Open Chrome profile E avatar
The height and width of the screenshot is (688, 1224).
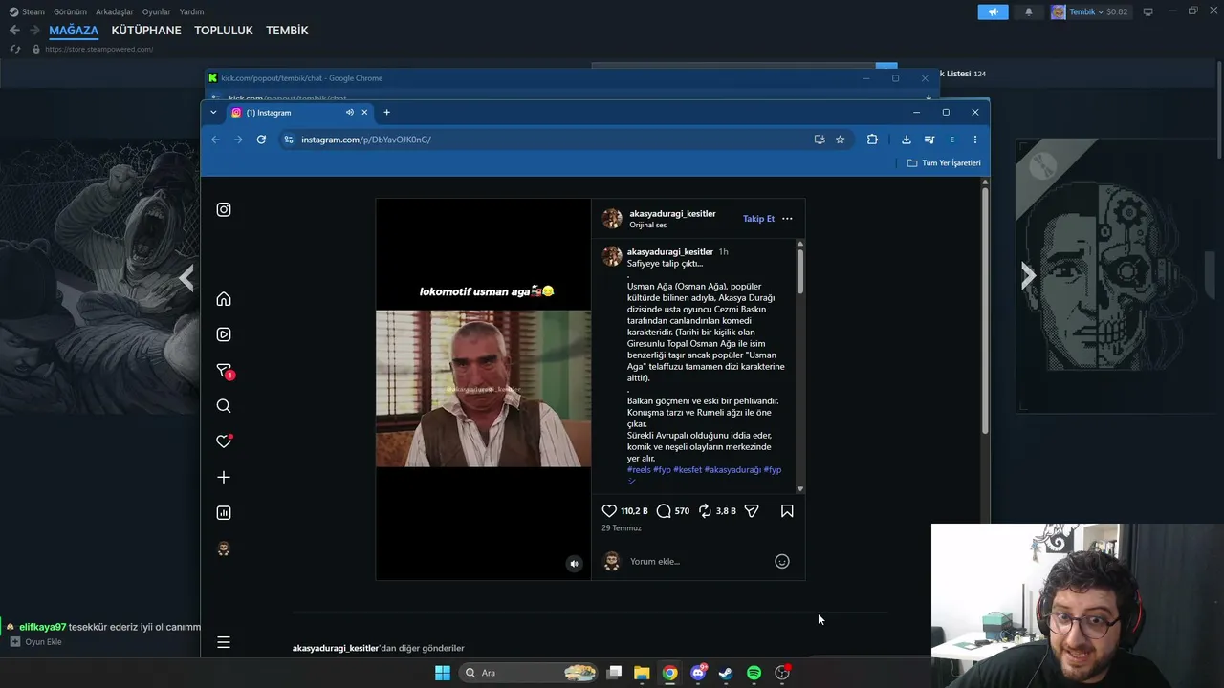coord(951,140)
